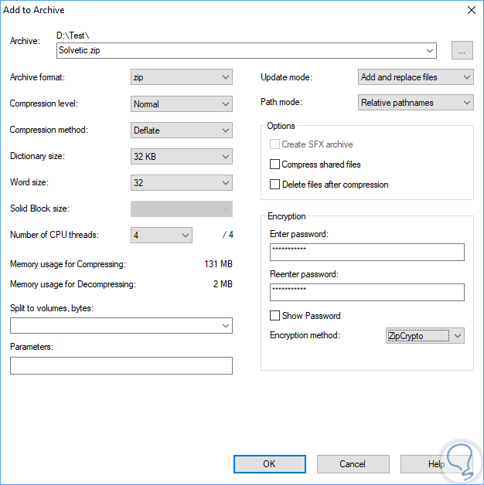This screenshot has height=485, width=484.
Task: Open Help for the dialog
Action: pos(436,464)
